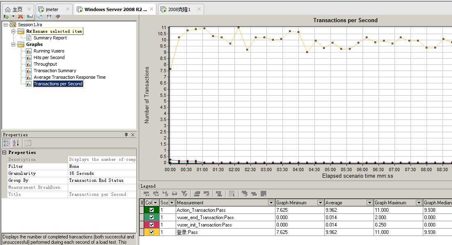The height and width of the screenshot is (245, 452).
Task: Select Transactions per Second in tree
Action: 58,84
